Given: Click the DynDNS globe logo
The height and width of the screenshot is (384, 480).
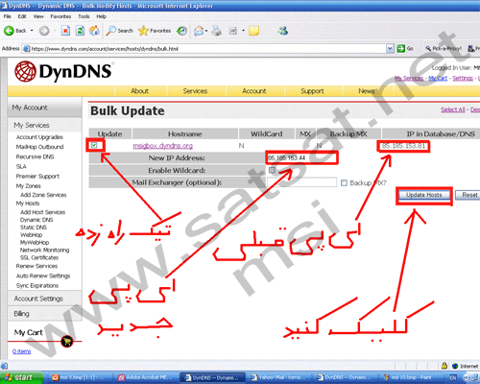Looking at the screenshot, I should pos(25,71).
